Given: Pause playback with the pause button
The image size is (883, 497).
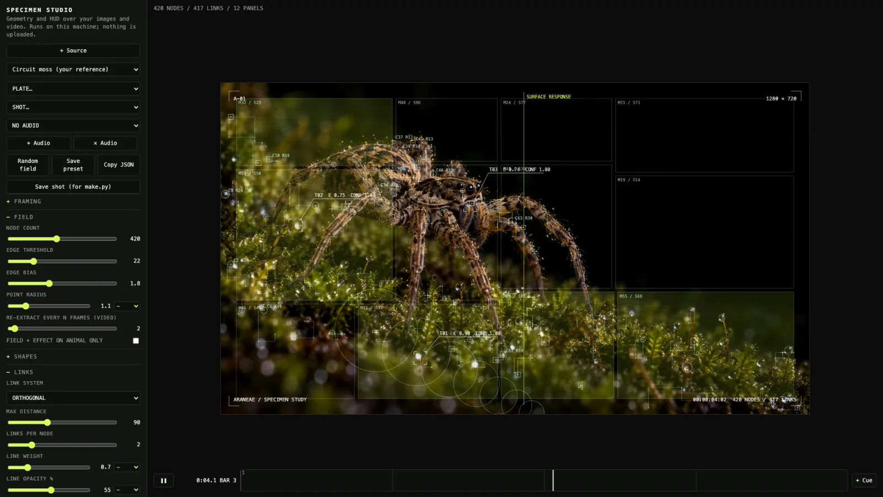Looking at the screenshot, I should [163, 480].
